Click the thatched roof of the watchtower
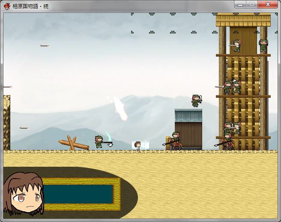Screen dimensions: 281x222 pyautogui.click(x=243, y=20)
